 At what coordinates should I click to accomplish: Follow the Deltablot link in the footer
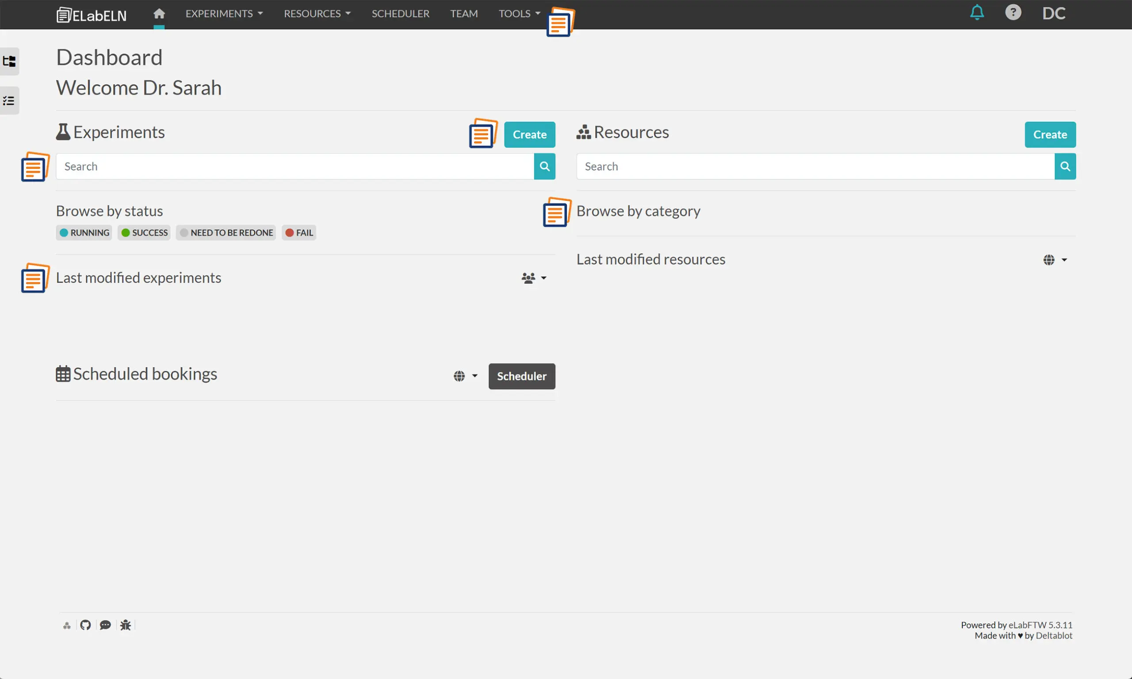(1054, 636)
